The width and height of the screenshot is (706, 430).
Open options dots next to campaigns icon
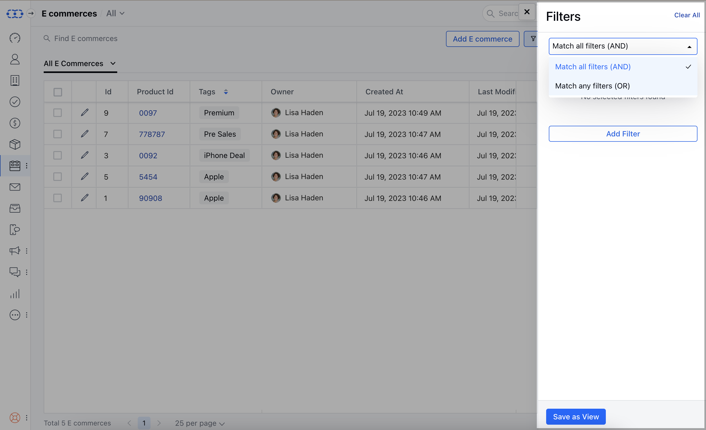click(x=27, y=251)
